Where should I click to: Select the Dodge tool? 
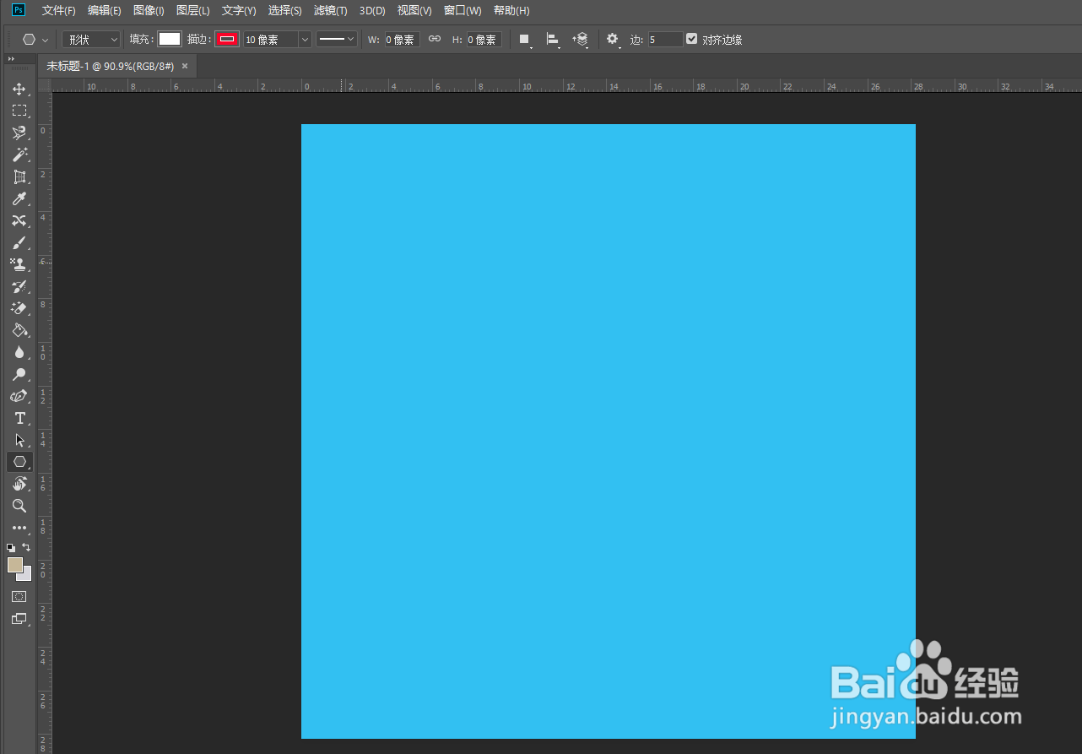(19, 374)
